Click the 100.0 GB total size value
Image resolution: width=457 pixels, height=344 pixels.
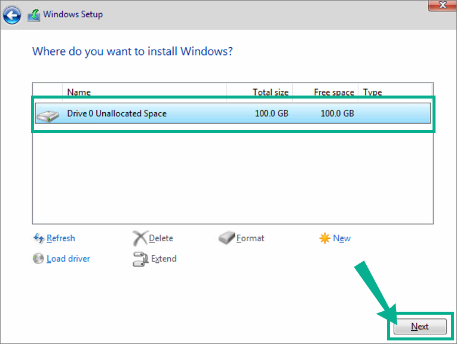(x=271, y=113)
